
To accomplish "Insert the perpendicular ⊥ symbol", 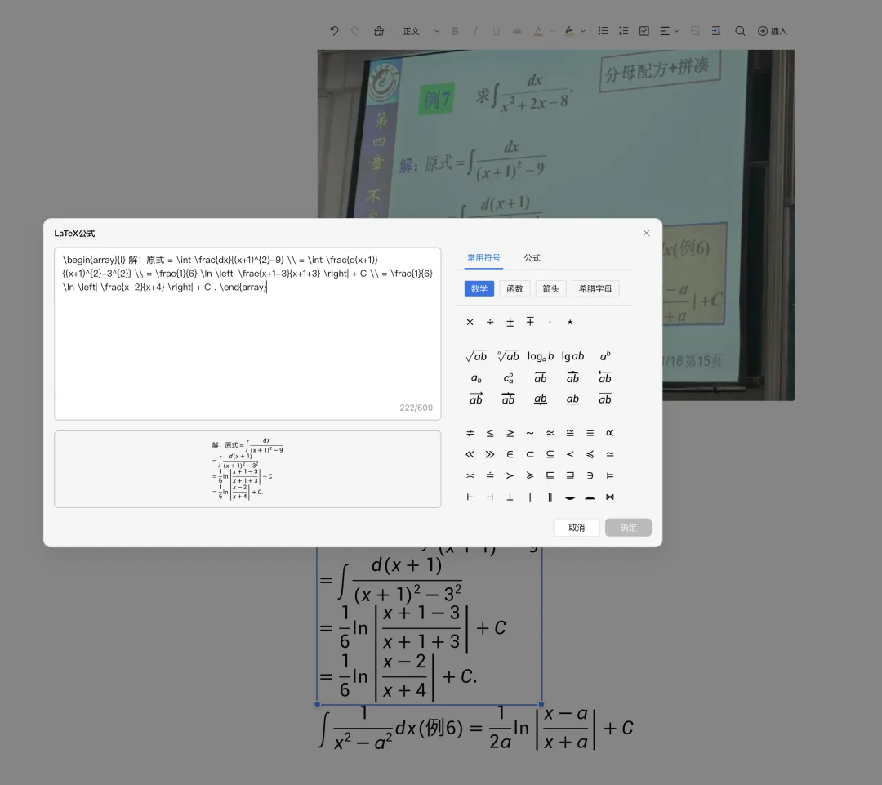I will tap(510, 497).
